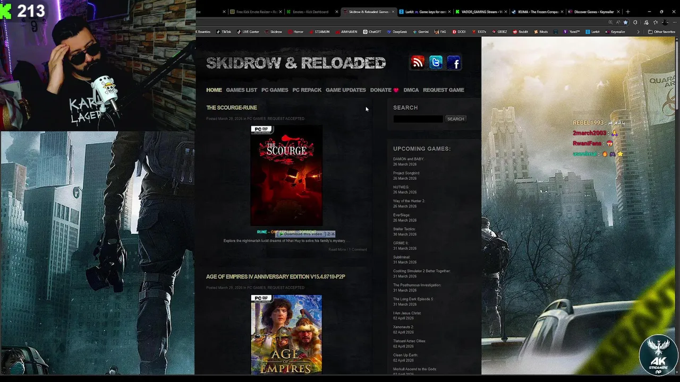The image size is (680, 382).
Task: Open PC REPACK navigation item
Action: (307, 90)
